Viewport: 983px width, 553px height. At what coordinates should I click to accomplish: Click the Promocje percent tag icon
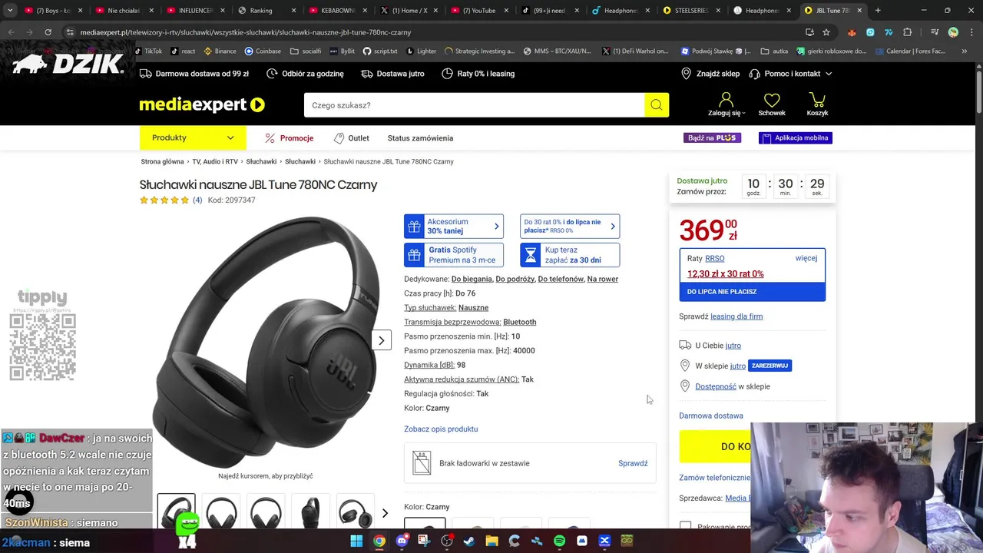(x=270, y=138)
